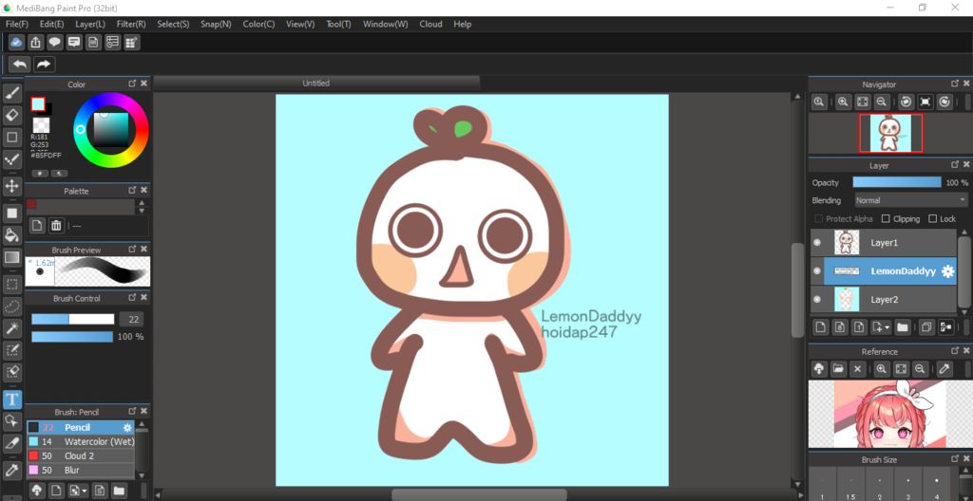Hide Layer1 visibility dot

[817, 243]
